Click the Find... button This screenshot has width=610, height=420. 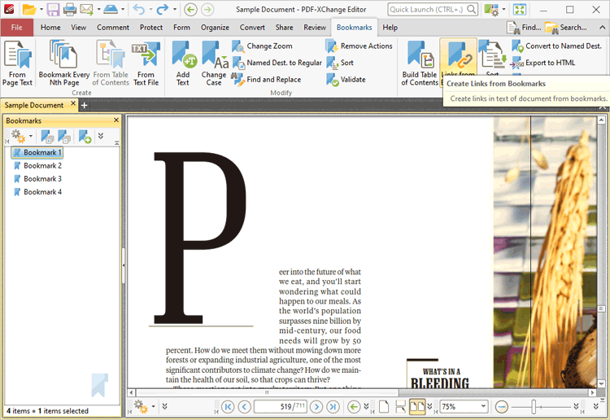pos(524,27)
